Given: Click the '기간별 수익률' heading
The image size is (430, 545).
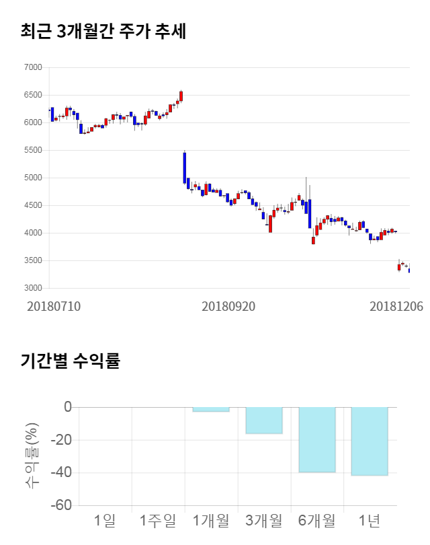Looking at the screenshot, I should (x=70, y=361).
